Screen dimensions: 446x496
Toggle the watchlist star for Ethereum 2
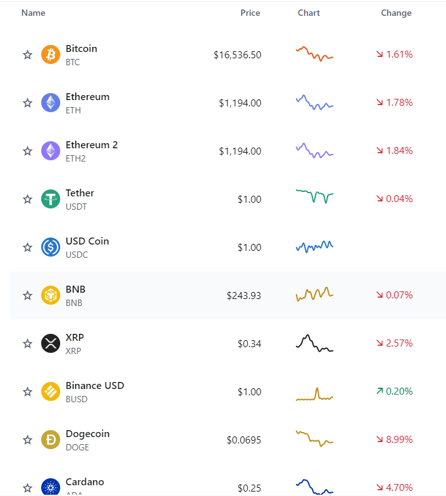point(27,151)
